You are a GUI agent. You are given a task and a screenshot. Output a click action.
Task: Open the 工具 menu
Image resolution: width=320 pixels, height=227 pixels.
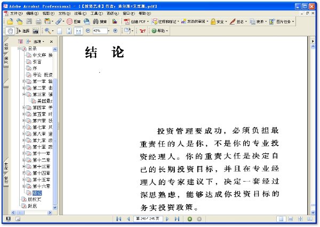point(97,13)
